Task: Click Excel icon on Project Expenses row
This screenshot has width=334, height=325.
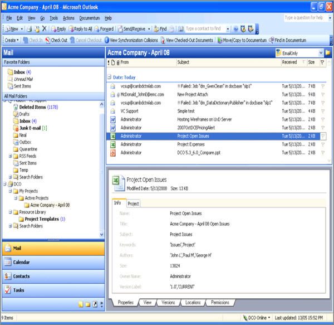Action: tap(112, 144)
